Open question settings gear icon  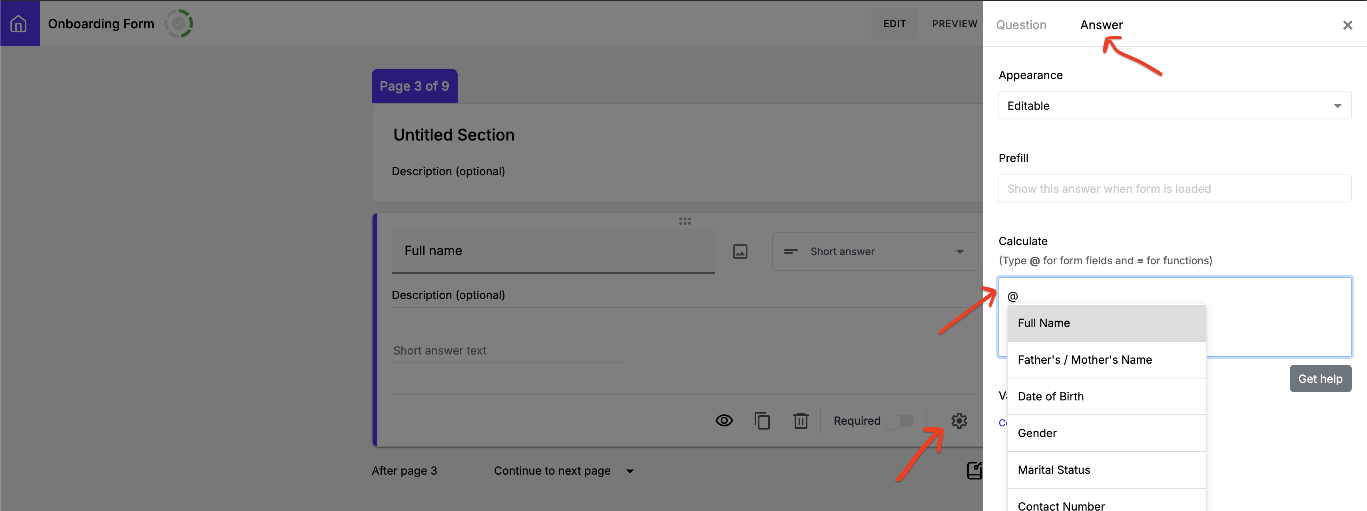coord(958,421)
